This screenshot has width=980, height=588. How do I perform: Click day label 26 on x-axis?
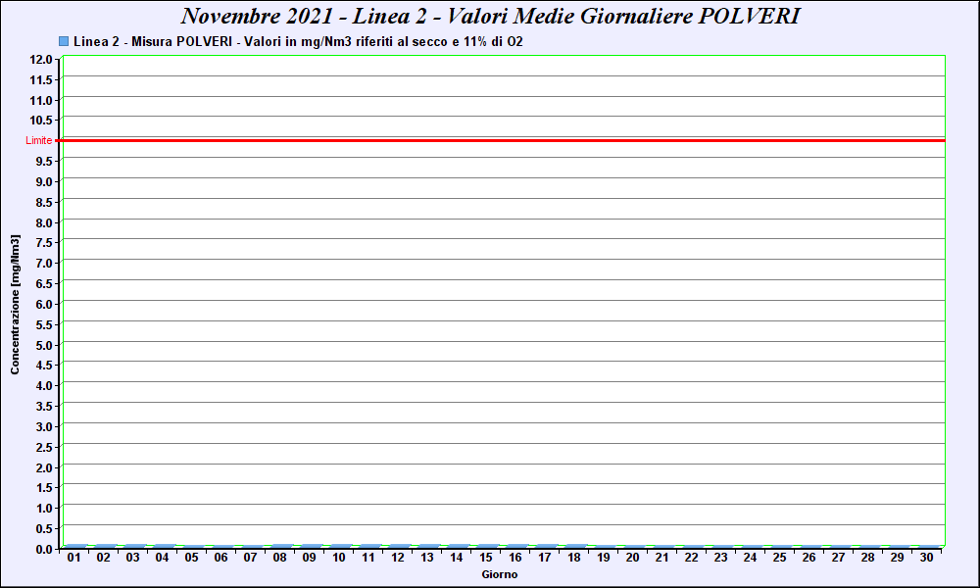(x=808, y=558)
